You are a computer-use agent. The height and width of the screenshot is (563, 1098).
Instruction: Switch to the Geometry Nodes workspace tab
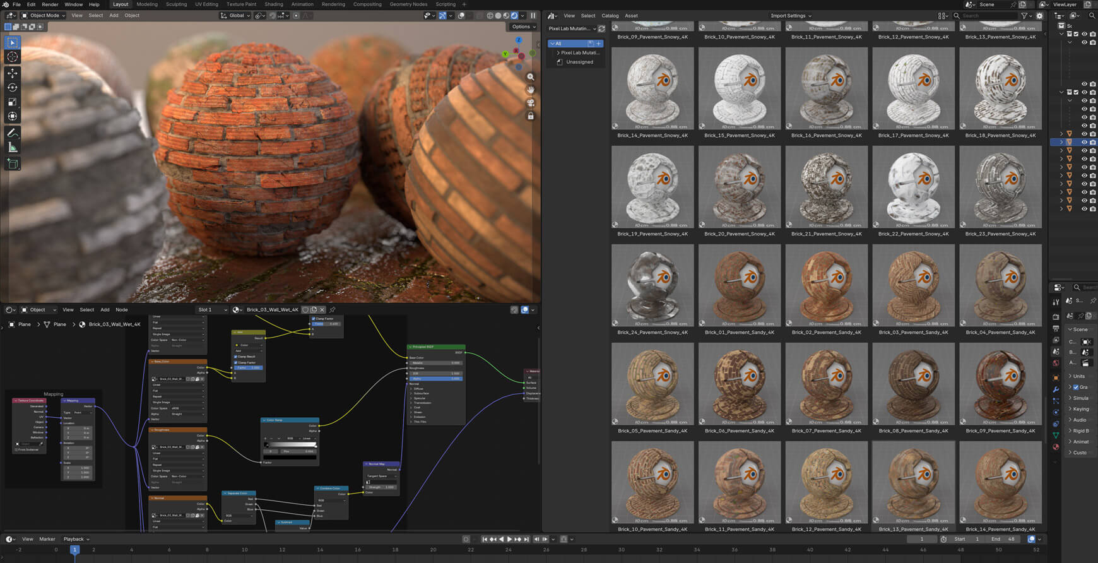pyautogui.click(x=408, y=4)
